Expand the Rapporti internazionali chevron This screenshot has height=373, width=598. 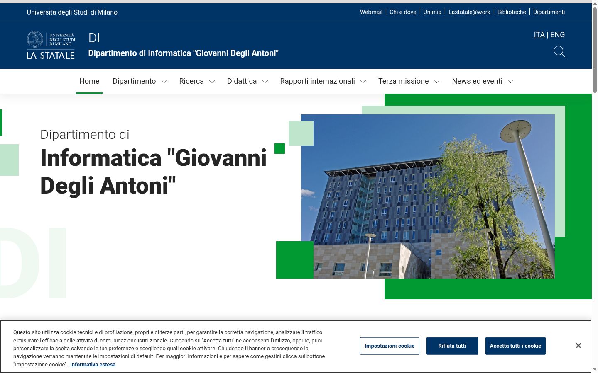tap(363, 81)
